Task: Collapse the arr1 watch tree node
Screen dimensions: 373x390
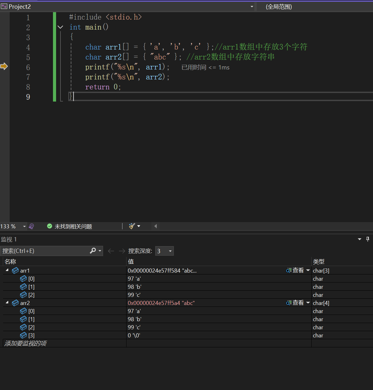Action: pos(7,270)
